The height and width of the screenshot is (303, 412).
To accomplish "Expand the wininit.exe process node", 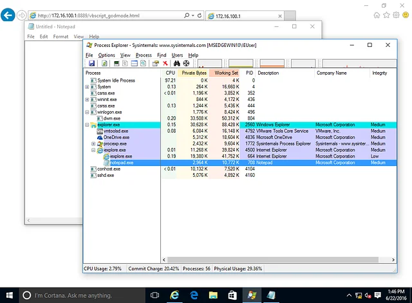I will [87, 100].
